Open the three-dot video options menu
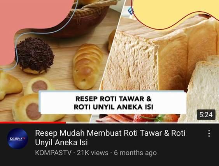This screenshot has width=219, height=166. click(x=209, y=133)
